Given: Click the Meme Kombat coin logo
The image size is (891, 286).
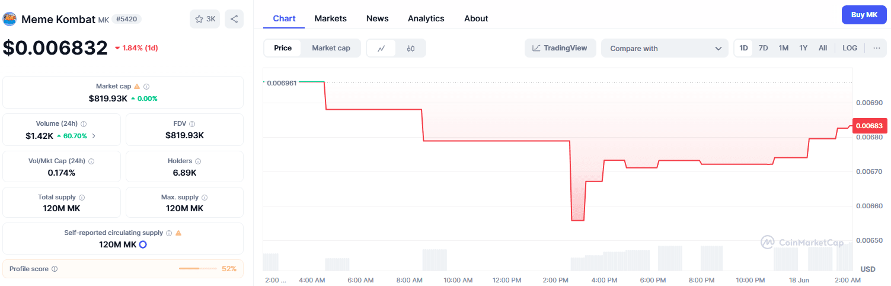Looking at the screenshot, I should tap(10, 19).
